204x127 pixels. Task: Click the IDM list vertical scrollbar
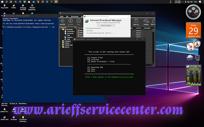[x=153, y=45]
